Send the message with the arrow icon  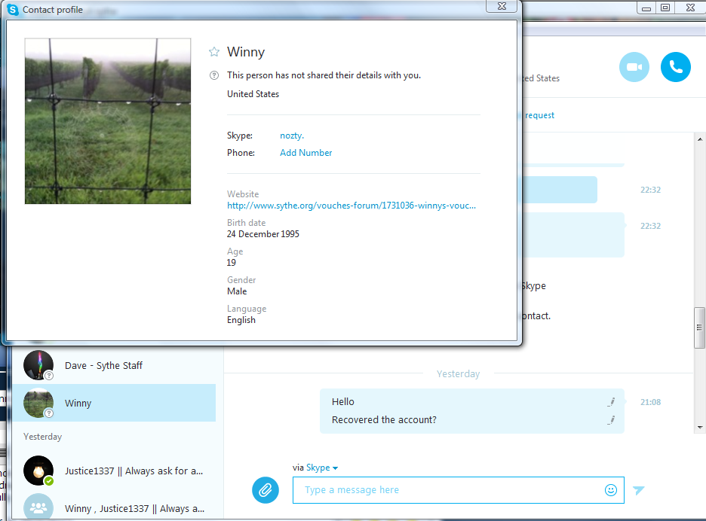pyautogui.click(x=638, y=490)
